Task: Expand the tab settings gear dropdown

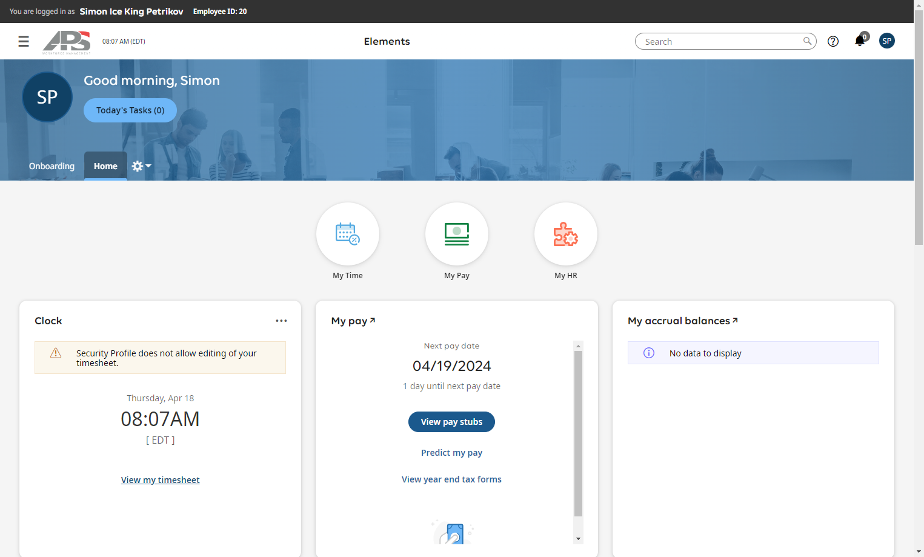Action: click(x=141, y=166)
